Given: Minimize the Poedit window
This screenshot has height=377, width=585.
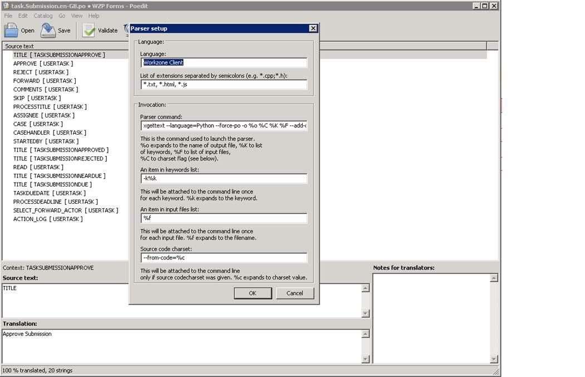Looking at the screenshot, I should (x=476, y=6).
